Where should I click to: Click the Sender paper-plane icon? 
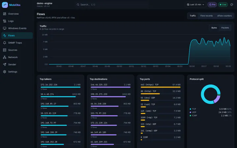5,64
